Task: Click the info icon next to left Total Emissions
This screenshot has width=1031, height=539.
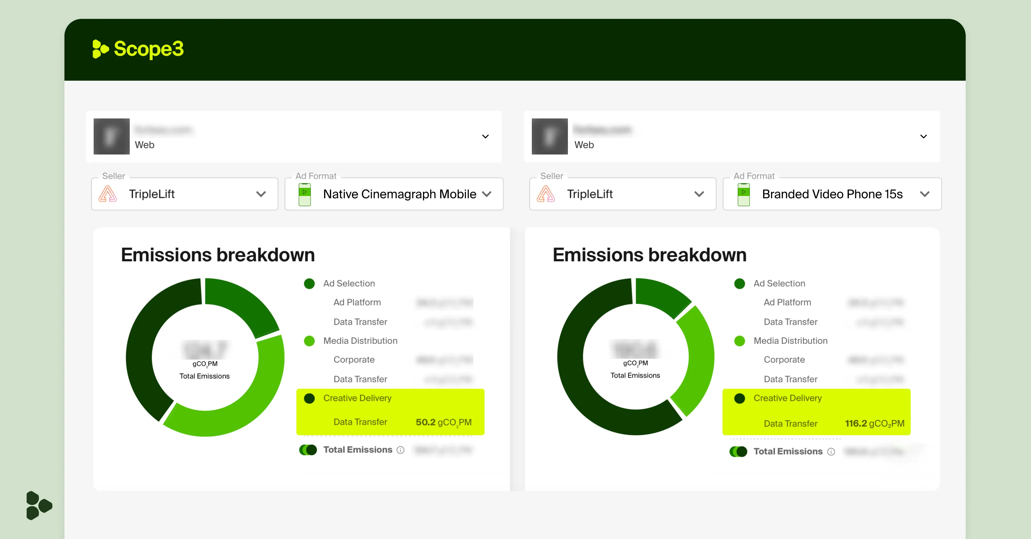Action: point(400,450)
